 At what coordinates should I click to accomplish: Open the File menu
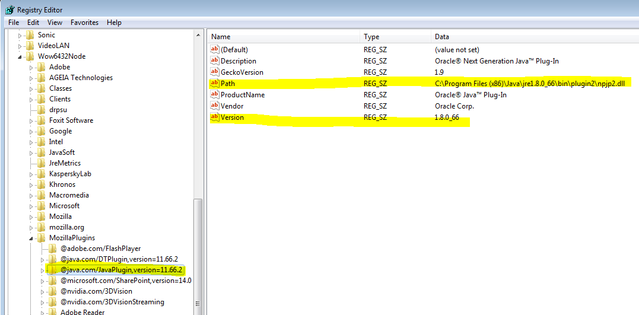(14, 23)
